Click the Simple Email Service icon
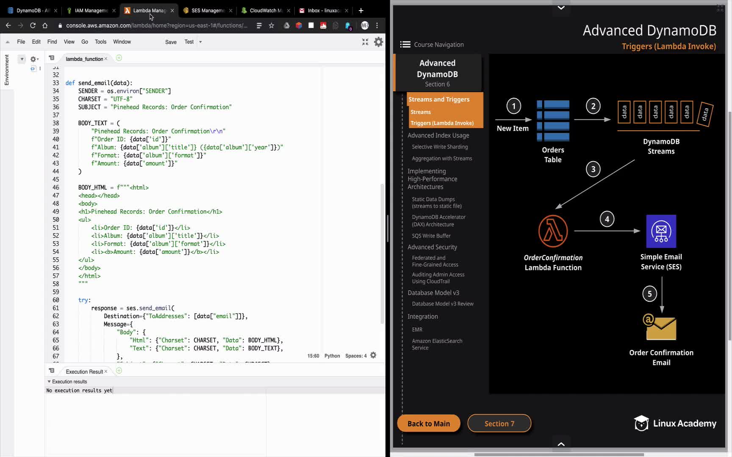 (x=661, y=231)
